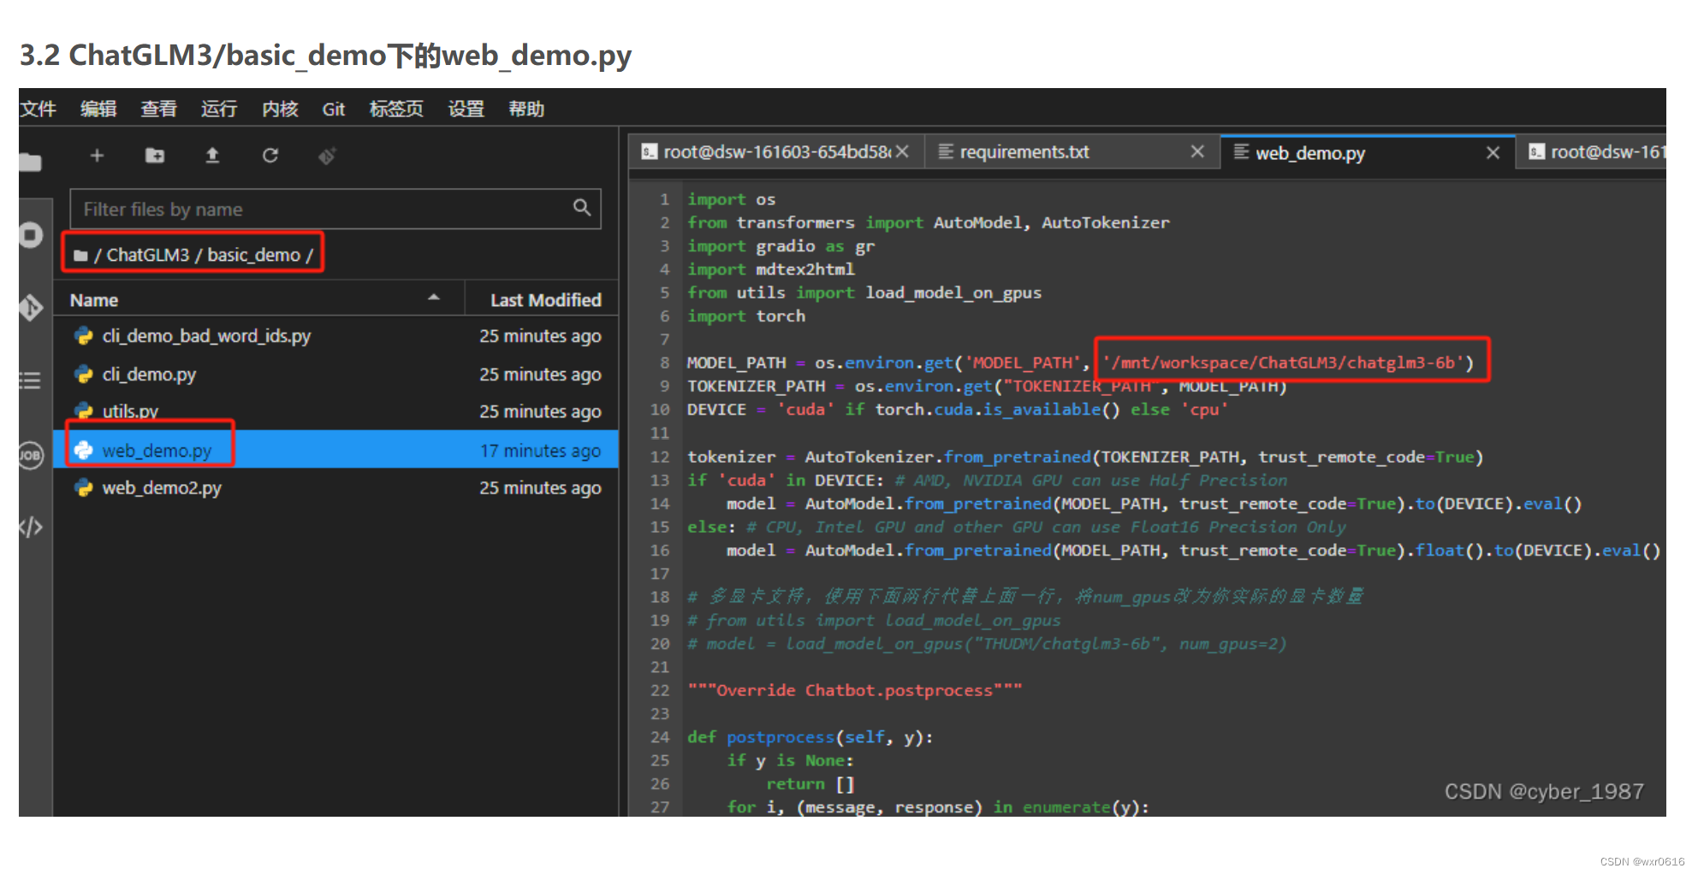The height and width of the screenshot is (874, 1698).
Task: Click Python icon of cli_demo.py
Action: point(84,374)
